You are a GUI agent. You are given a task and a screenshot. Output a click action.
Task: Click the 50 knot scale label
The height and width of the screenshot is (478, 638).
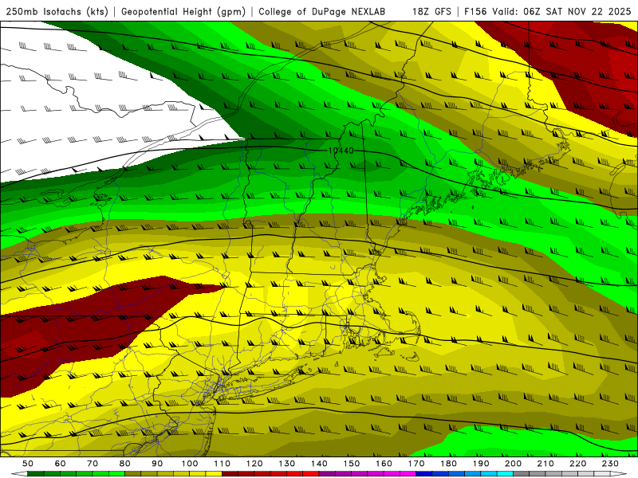click(28, 464)
